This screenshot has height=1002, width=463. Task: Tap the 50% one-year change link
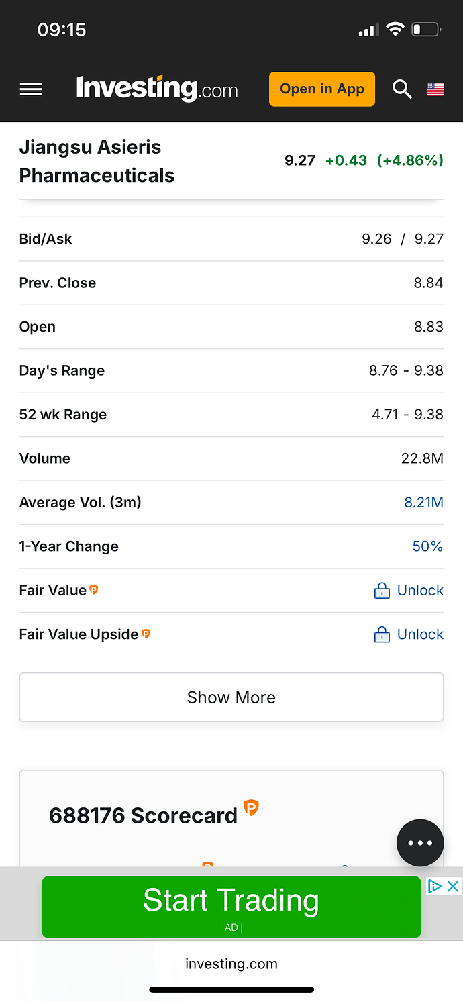point(427,546)
